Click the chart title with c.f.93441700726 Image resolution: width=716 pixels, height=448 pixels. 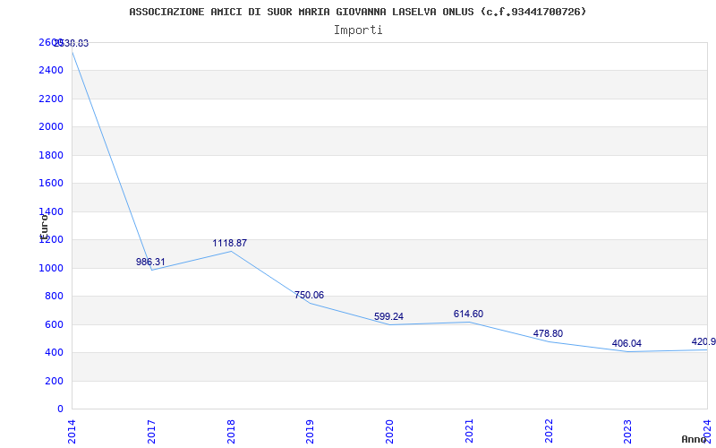pos(357,12)
